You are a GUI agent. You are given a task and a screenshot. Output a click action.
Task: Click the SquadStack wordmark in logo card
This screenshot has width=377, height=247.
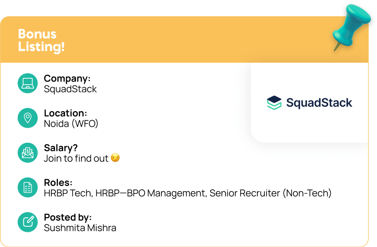tap(319, 103)
